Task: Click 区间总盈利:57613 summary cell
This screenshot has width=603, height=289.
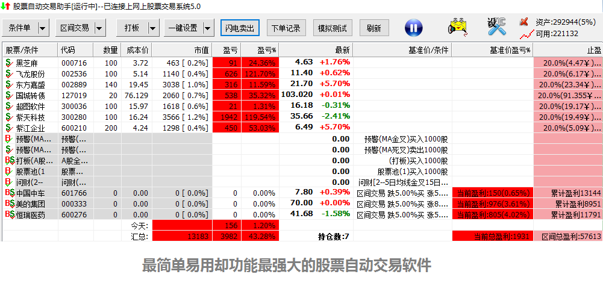Action: (568, 236)
